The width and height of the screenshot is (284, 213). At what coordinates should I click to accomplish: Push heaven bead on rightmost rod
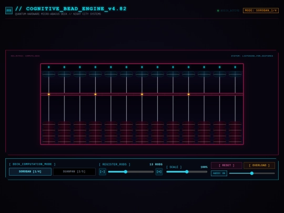click(x=235, y=74)
